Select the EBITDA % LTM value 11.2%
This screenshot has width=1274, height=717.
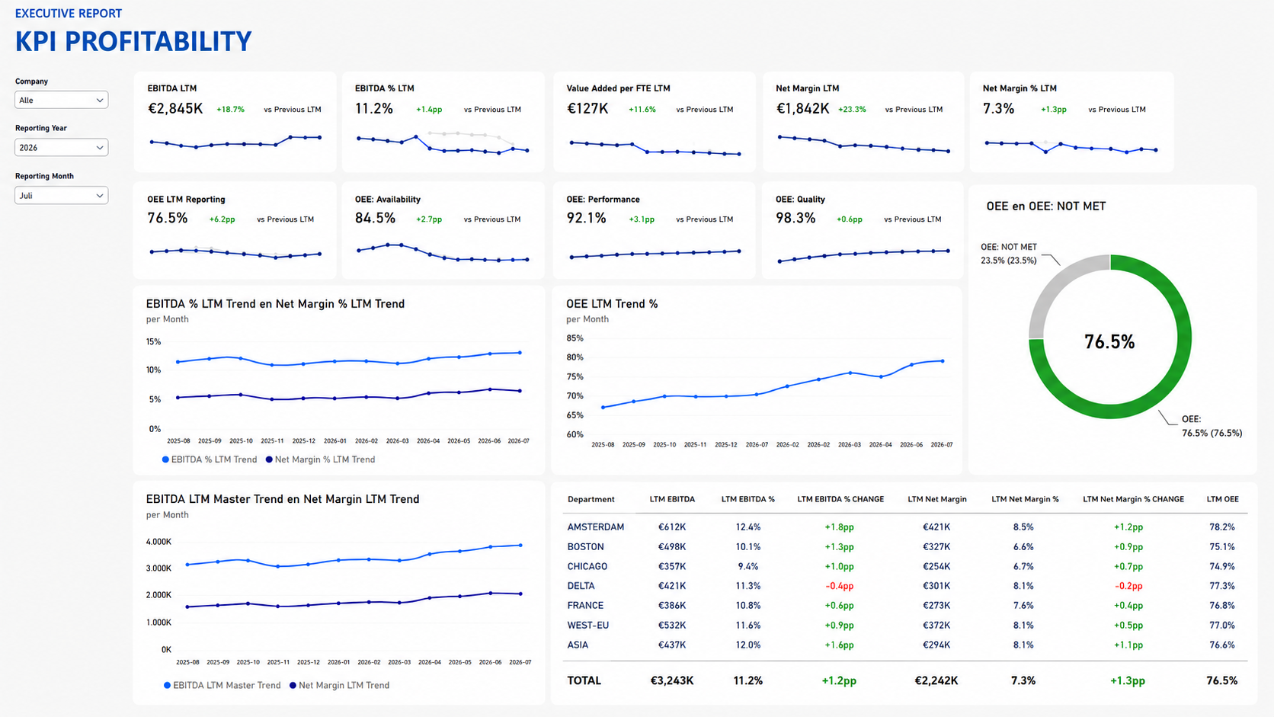coord(374,109)
